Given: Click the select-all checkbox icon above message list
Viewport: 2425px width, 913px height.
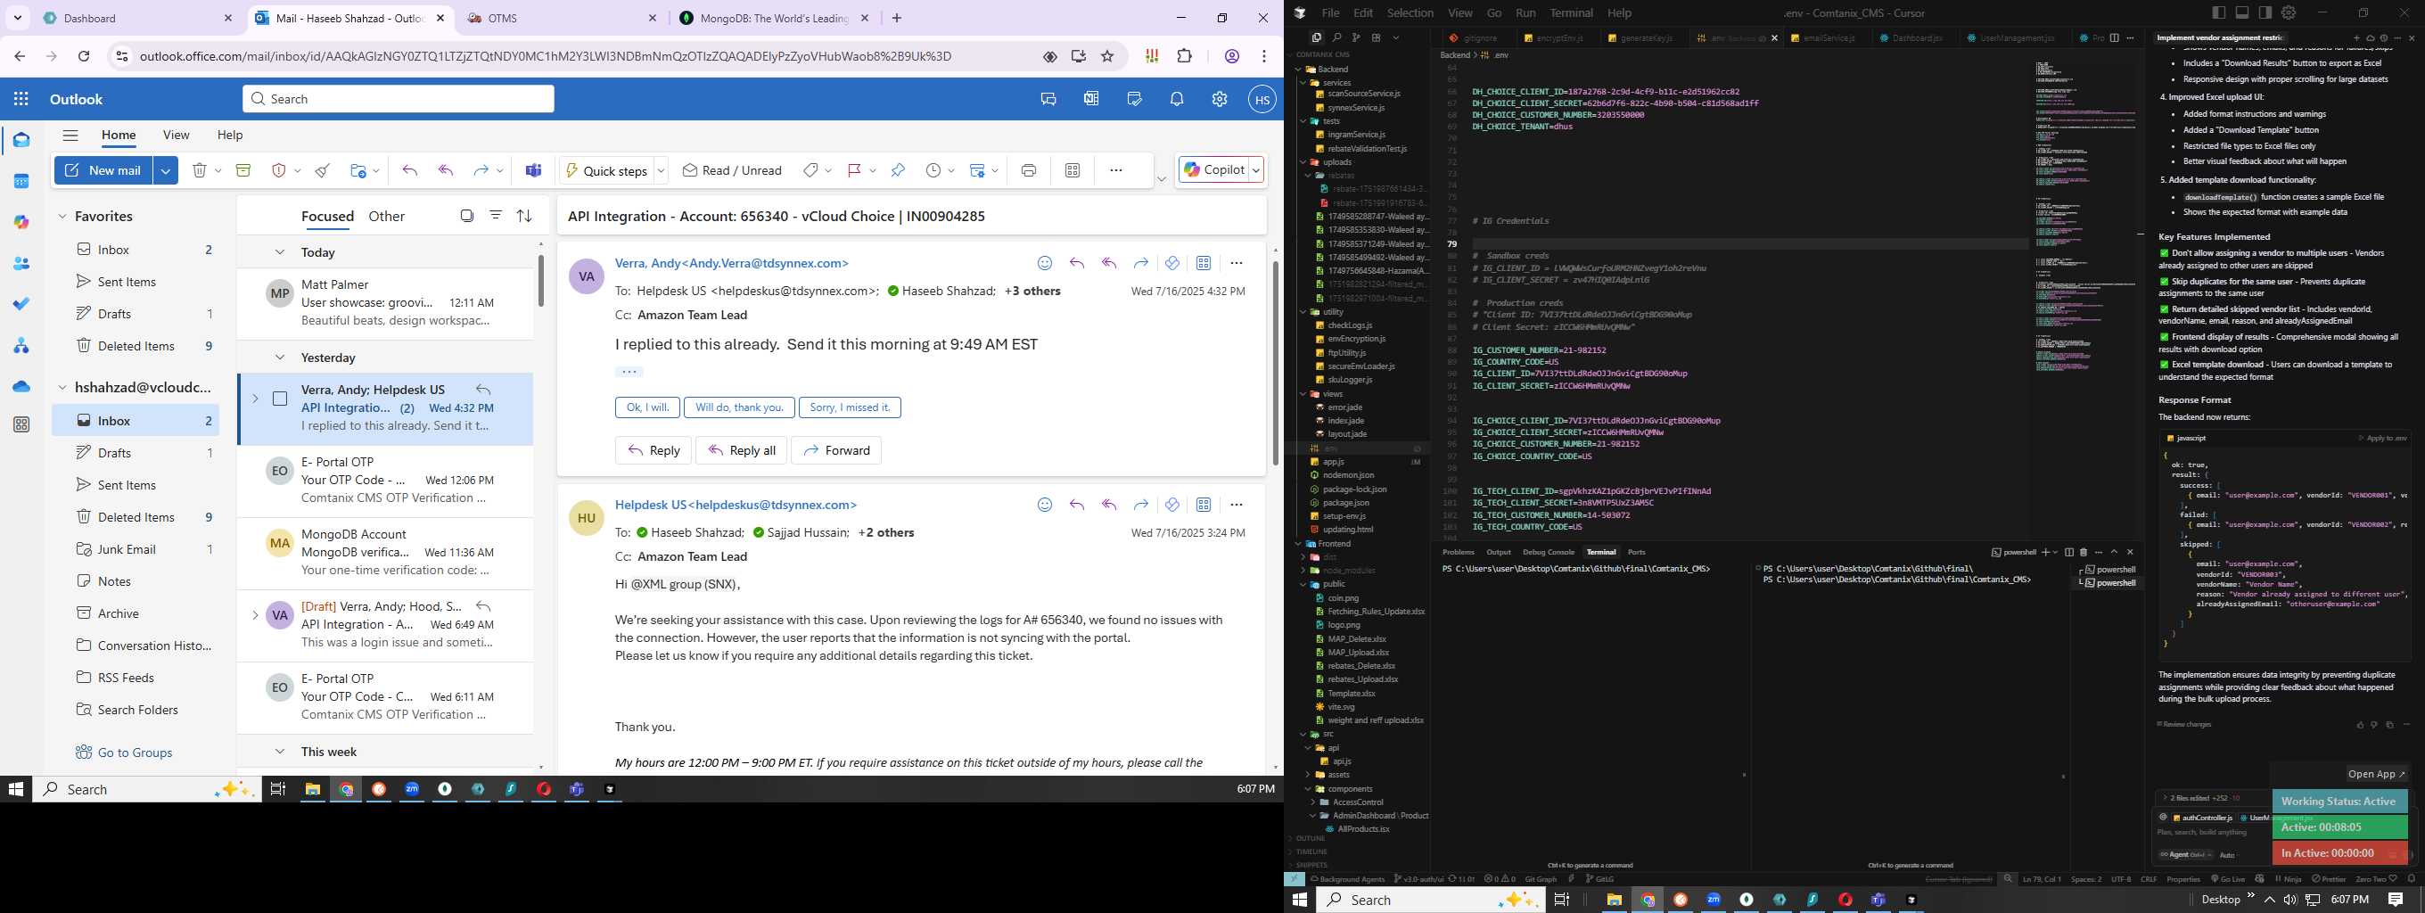Looking at the screenshot, I should click(x=467, y=216).
